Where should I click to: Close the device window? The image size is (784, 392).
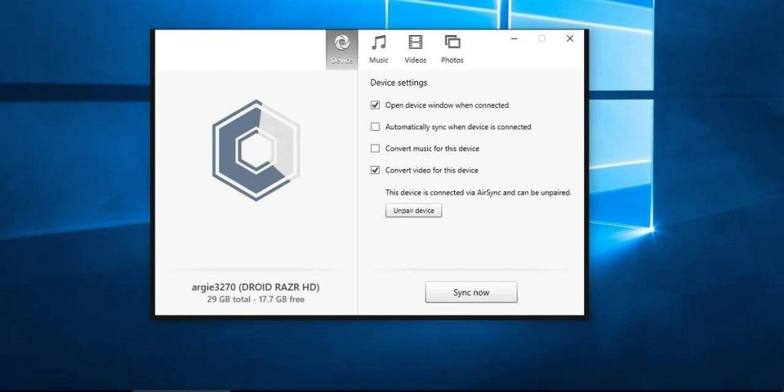click(570, 38)
